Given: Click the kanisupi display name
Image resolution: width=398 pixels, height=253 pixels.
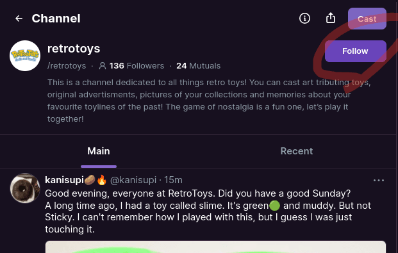Looking at the screenshot, I should [x=64, y=180].
